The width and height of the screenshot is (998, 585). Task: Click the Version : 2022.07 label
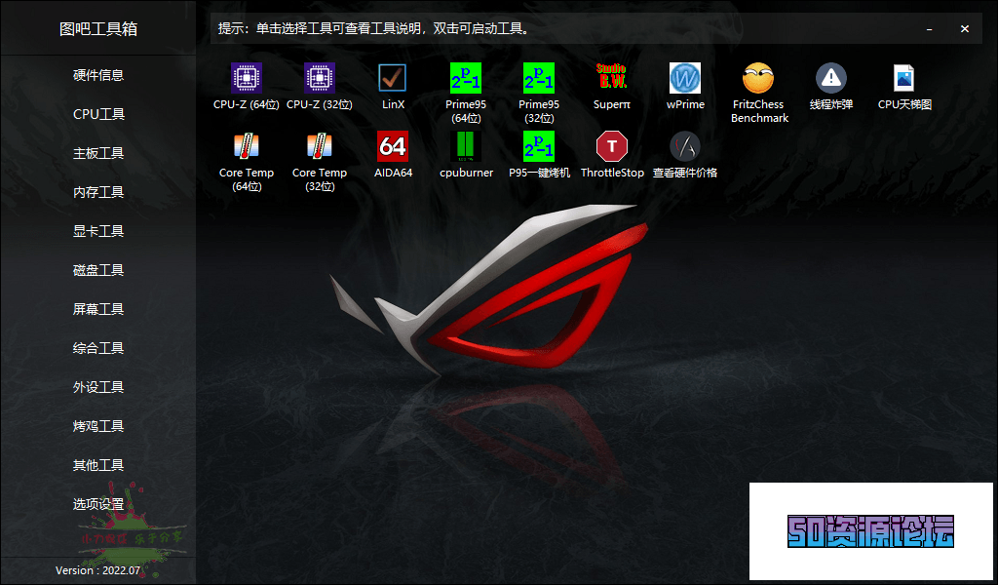(x=98, y=570)
